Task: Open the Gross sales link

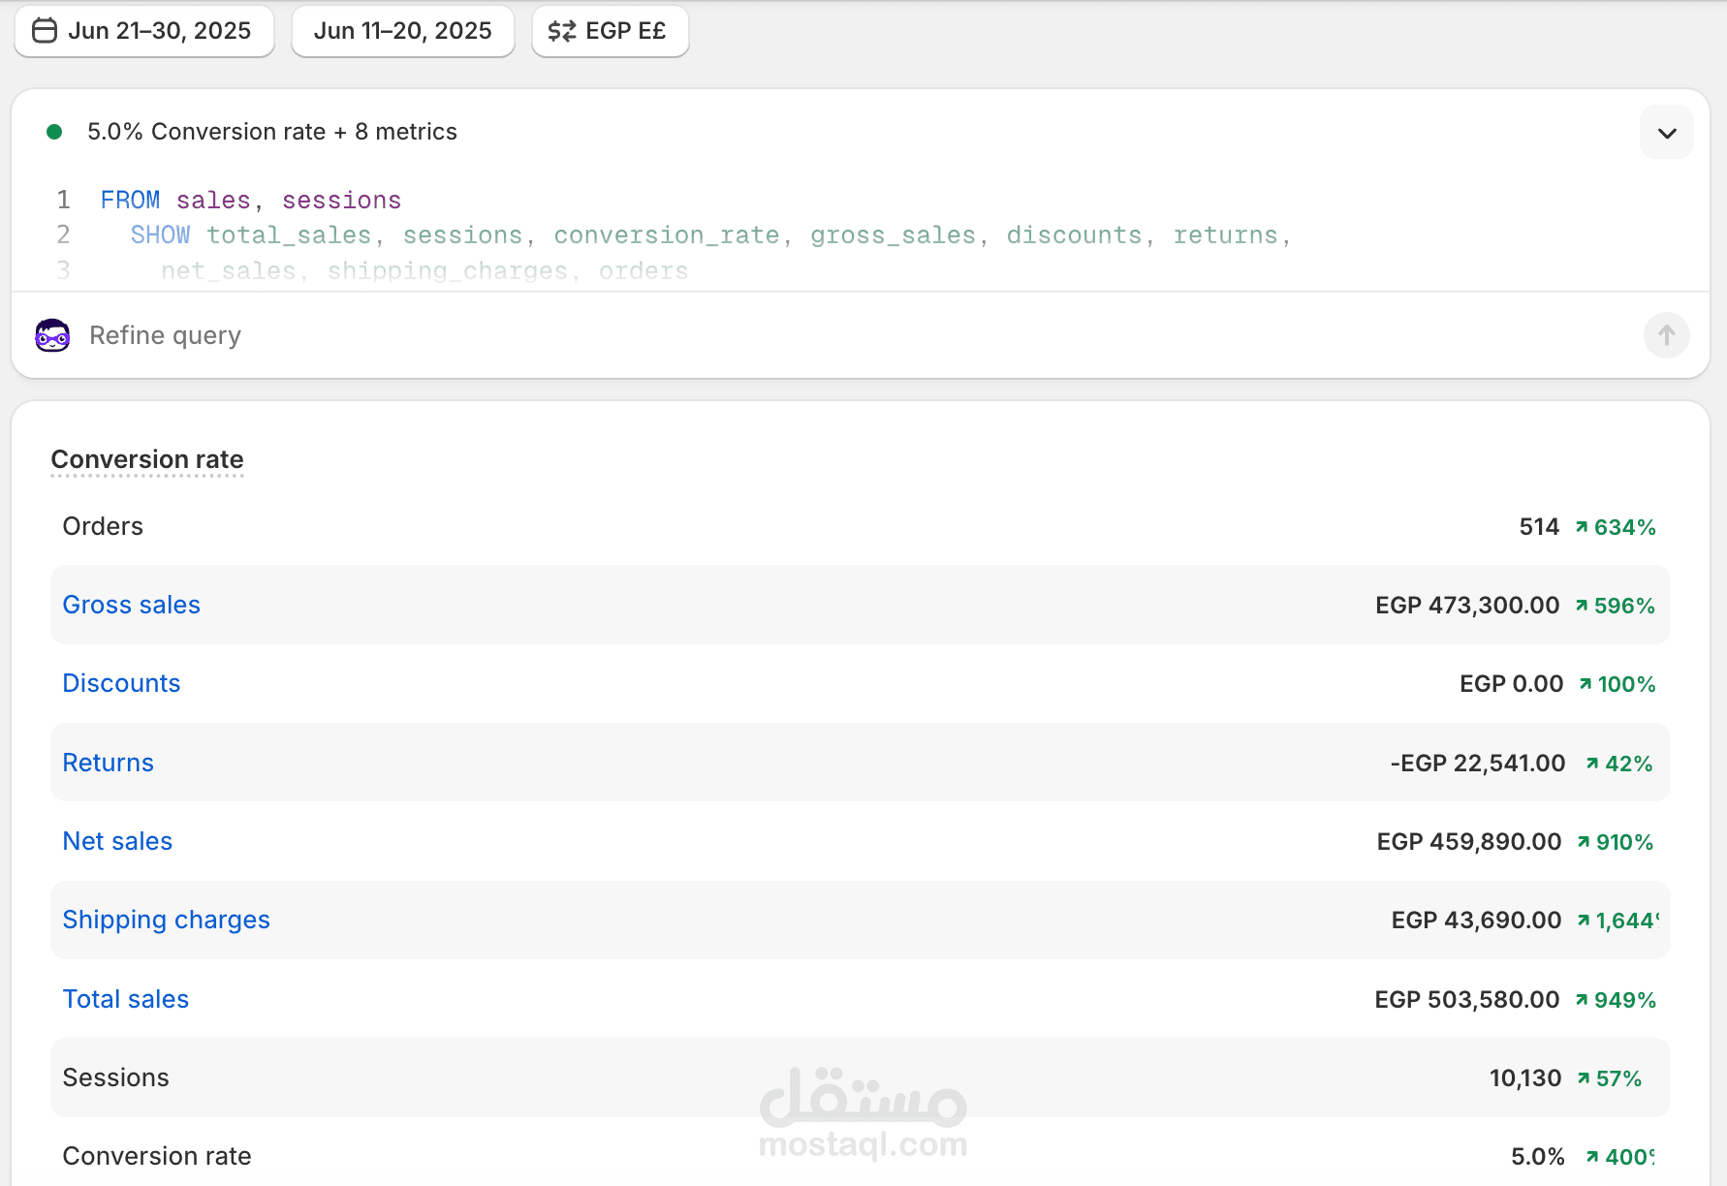Action: [x=132, y=605]
